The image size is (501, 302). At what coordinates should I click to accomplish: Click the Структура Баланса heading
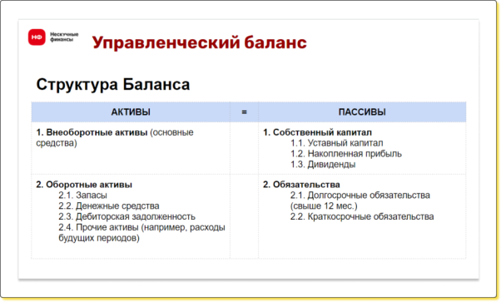[113, 85]
